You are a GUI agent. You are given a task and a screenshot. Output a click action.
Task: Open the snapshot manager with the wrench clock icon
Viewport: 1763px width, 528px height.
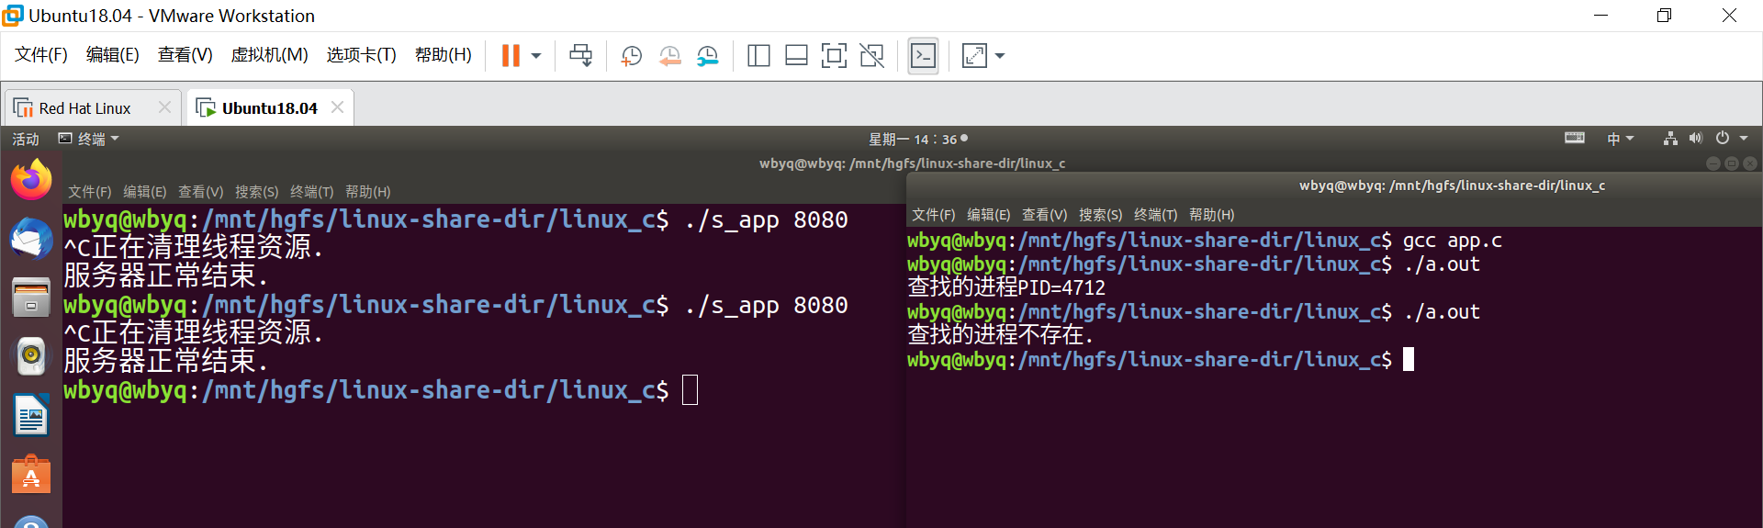(707, 56)
